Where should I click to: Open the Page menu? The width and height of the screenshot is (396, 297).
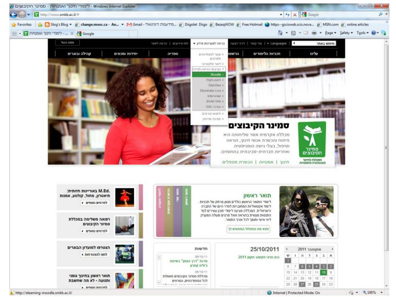[x=330, y=33]
